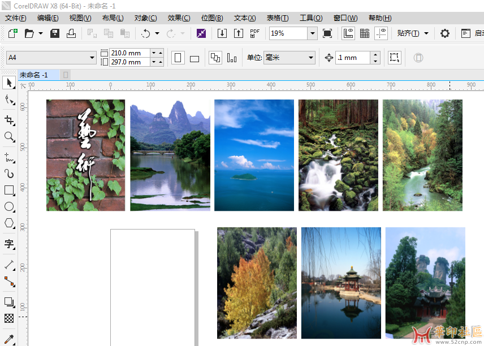This screenshot has width=484, height=346.
Task: Select the Zoom magnifier tool
Action: [x=10, y=136]
